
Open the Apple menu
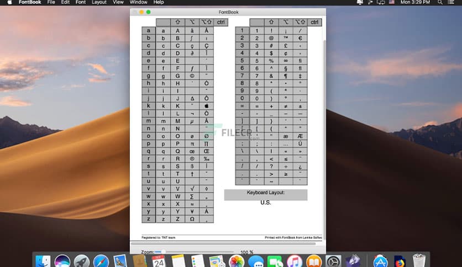[9, 2]
